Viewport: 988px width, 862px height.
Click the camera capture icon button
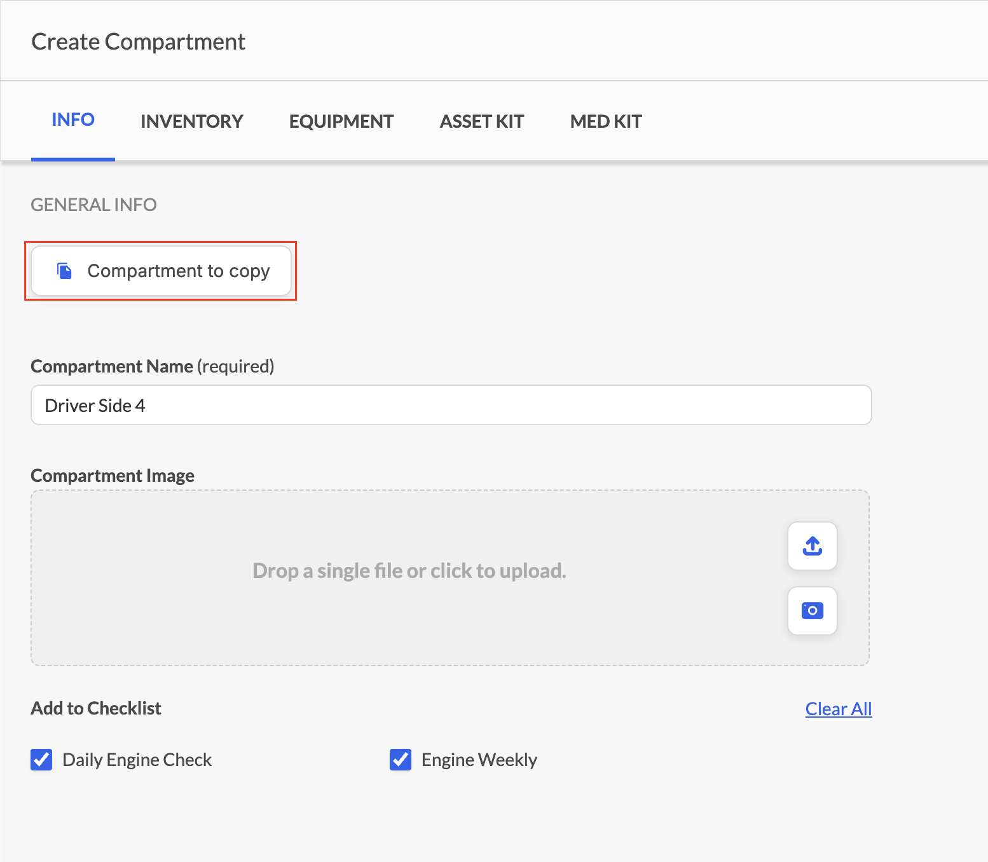[812, 611]
